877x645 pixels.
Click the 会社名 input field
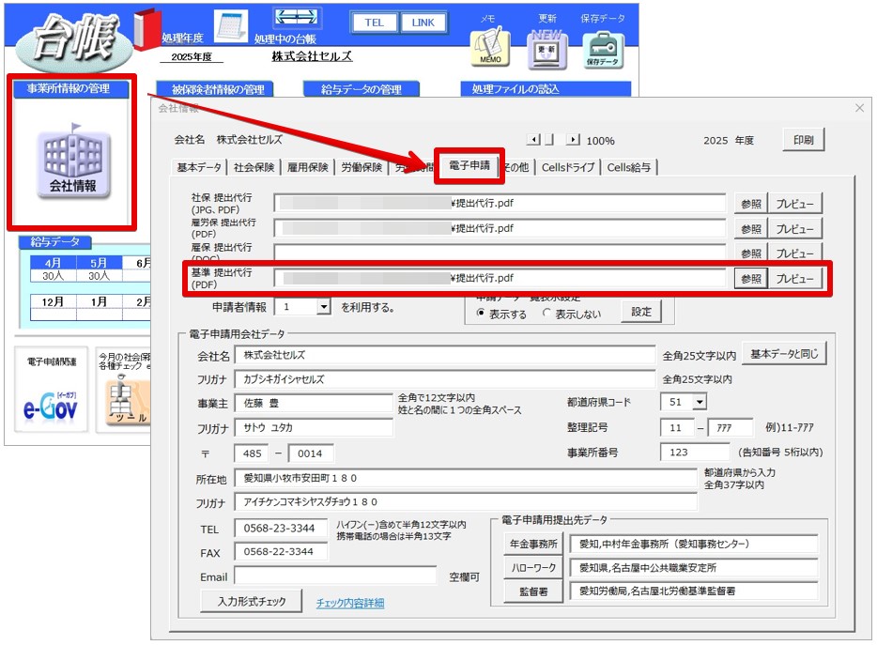[445, 355]
